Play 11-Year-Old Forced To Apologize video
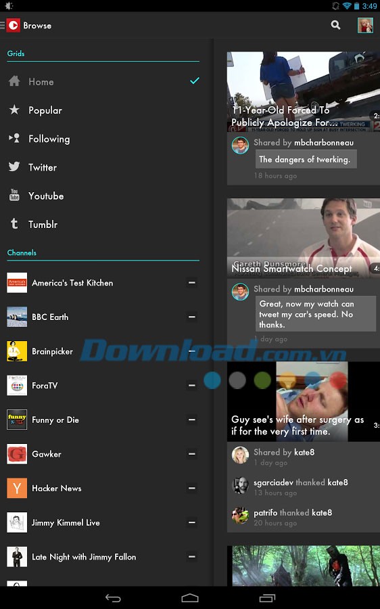The image size is (380, 609). (304, 91)
